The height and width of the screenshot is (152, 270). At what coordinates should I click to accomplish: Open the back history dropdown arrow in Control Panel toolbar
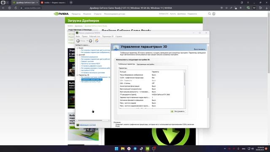[87, 41]
